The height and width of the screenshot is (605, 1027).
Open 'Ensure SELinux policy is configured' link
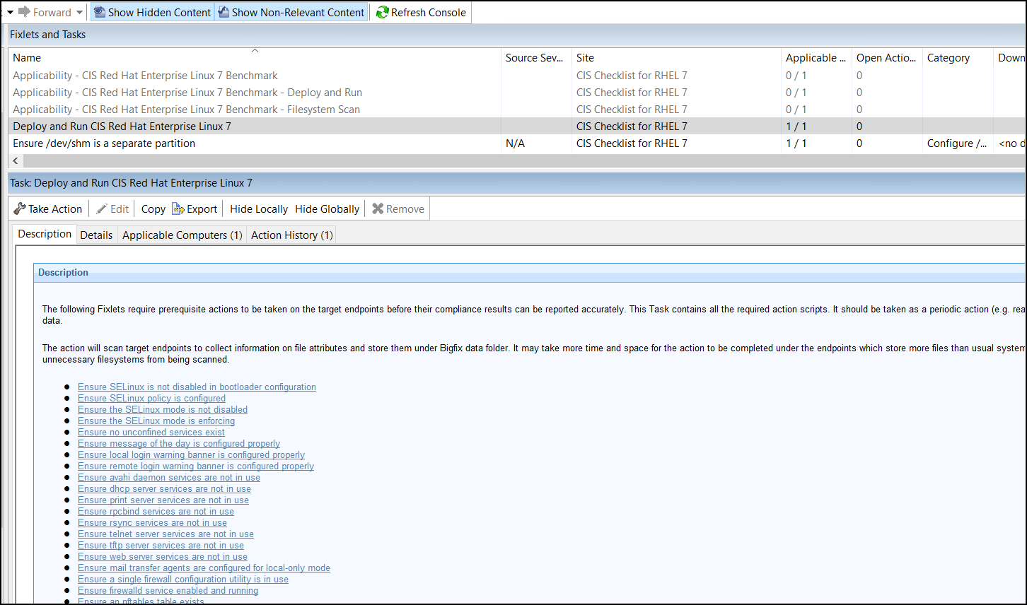151,398
